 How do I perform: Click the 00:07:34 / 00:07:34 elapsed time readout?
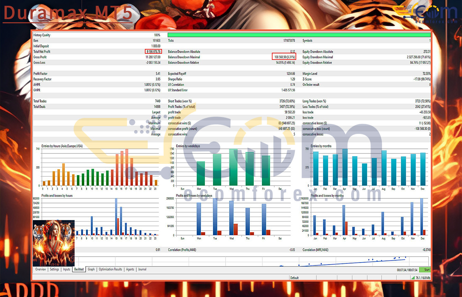pyautogui.click(x=407, y=270)
